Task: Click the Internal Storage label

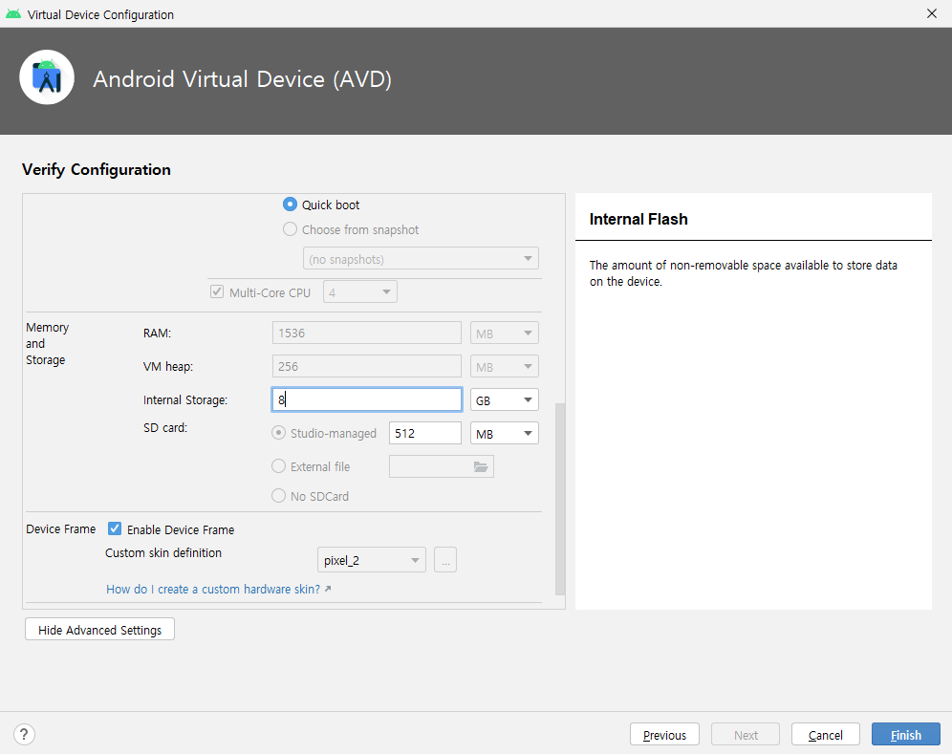Action: coord(185,399)
